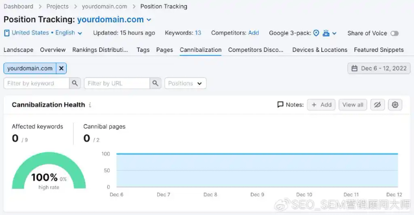Expand the yourdomain.com project title dropdown

149,20
